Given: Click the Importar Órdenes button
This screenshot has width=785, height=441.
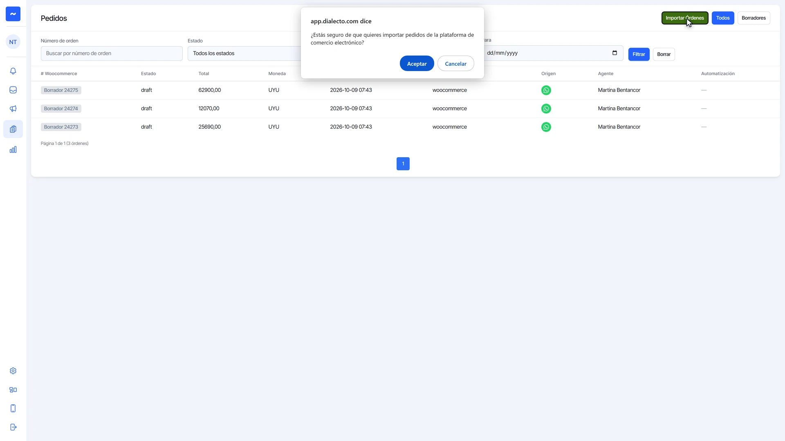Looking at the screenshot, I should [x=685, y=18].
